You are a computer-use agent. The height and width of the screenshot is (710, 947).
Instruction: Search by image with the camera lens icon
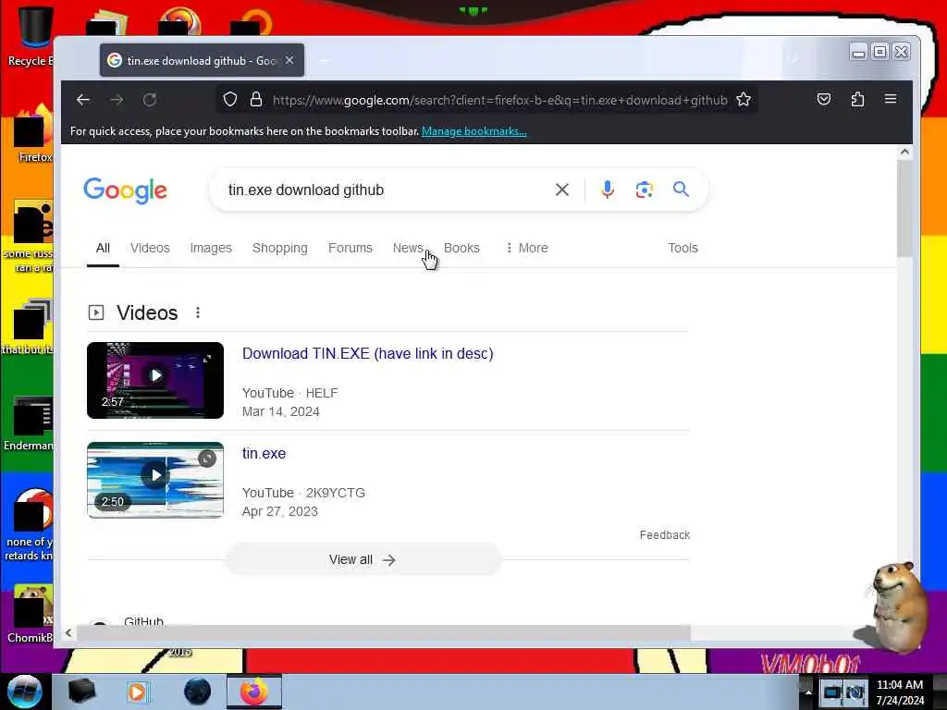[644, 190]
